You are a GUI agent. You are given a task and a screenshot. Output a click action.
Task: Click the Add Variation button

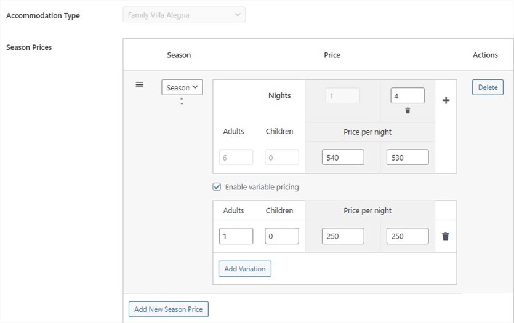(245, 269)
